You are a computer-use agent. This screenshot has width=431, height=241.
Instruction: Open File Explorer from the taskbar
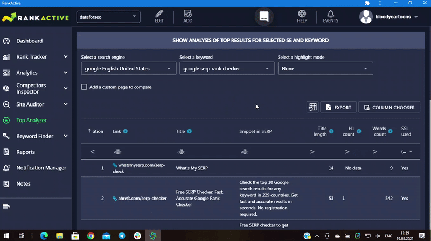click(60, 236)
